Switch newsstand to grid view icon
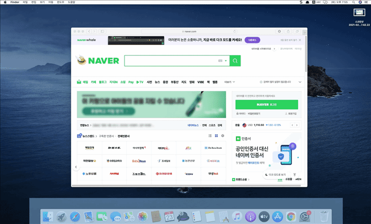The width and height of the screenshot is (371, 224). pyautogui.click(x=216, y=136)
